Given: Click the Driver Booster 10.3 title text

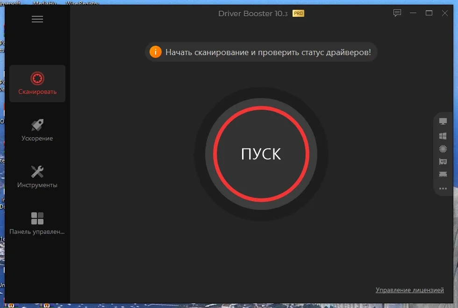Looking at the screenshot, I should 253,14.
